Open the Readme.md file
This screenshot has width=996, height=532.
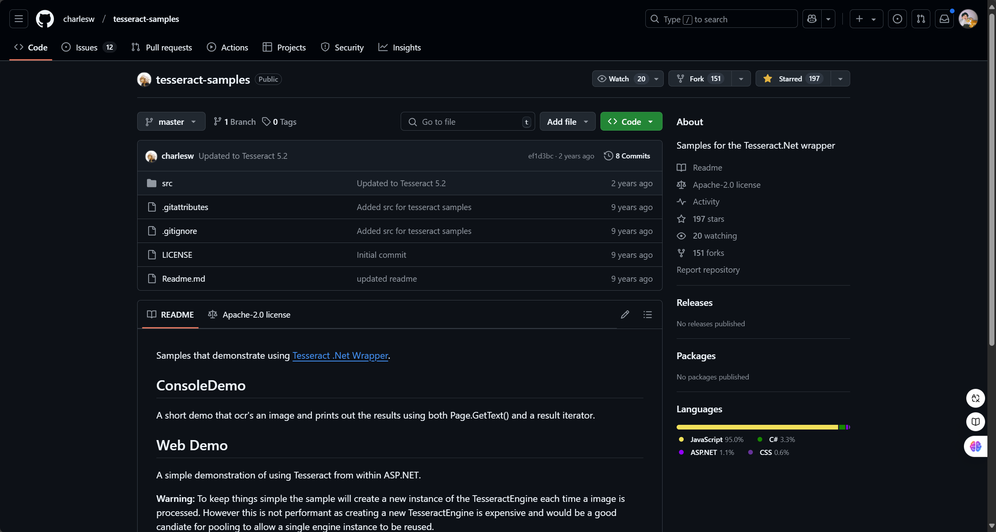pyautogui.click(x=183, y=279)
